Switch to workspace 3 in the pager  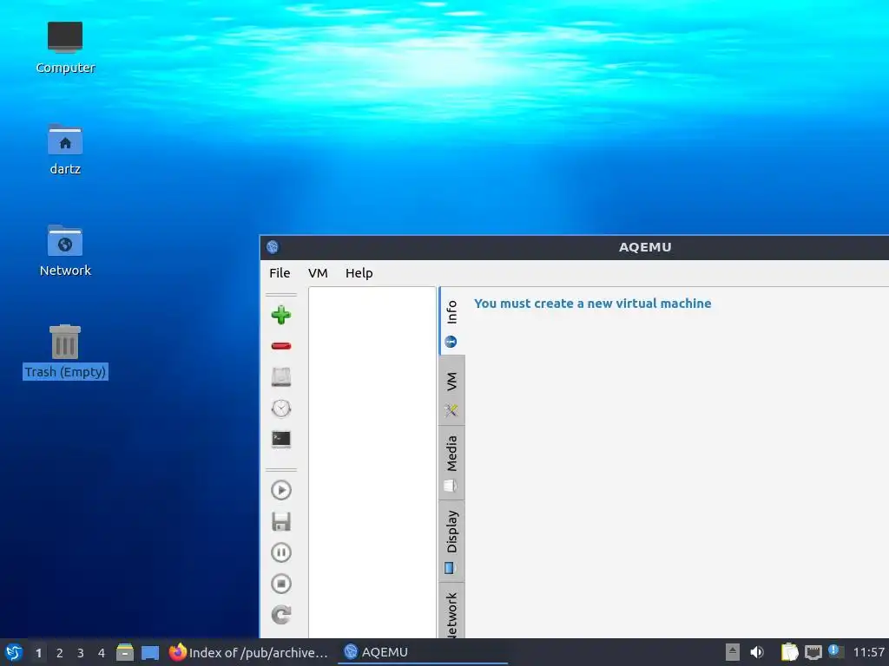pos(81,653)
